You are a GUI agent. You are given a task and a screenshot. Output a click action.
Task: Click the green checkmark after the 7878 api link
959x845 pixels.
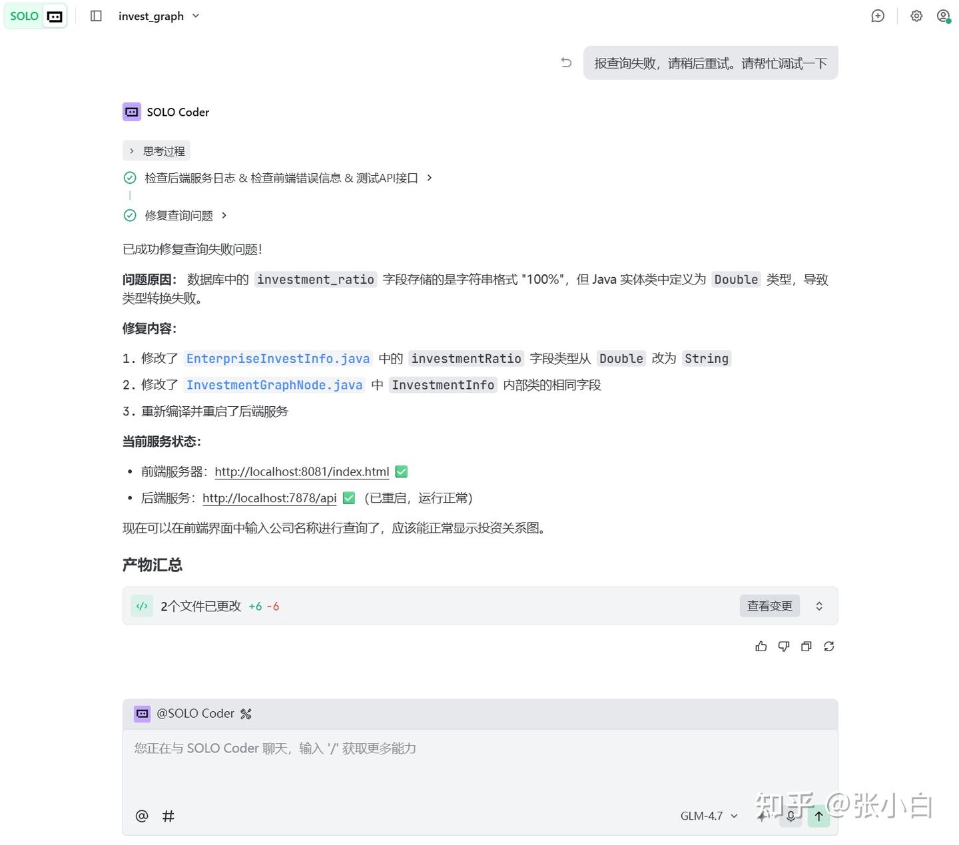349,498
